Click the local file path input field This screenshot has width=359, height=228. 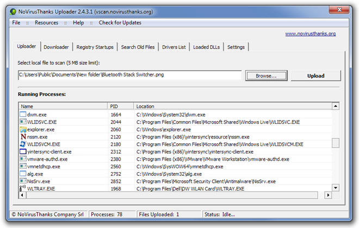click(129, 75)
